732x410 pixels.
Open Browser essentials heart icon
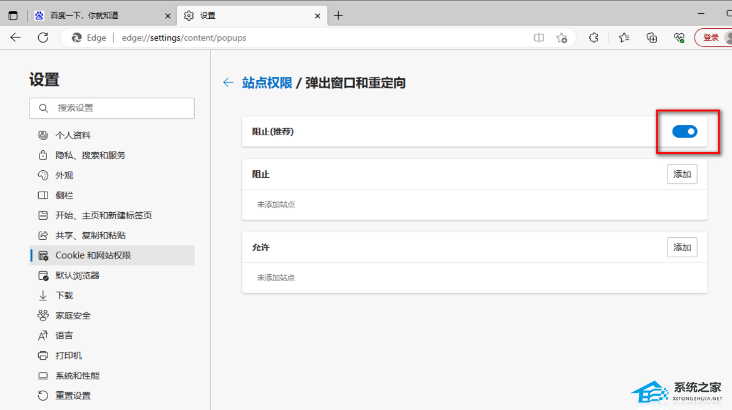coord(679,38)
